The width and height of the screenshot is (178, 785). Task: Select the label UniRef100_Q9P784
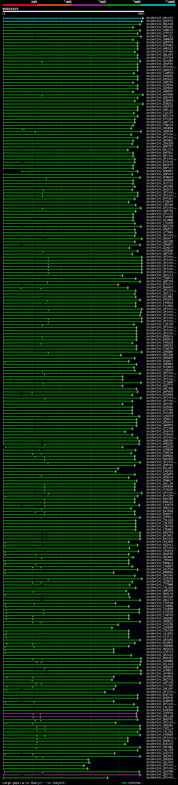click(x=160, y=211)
